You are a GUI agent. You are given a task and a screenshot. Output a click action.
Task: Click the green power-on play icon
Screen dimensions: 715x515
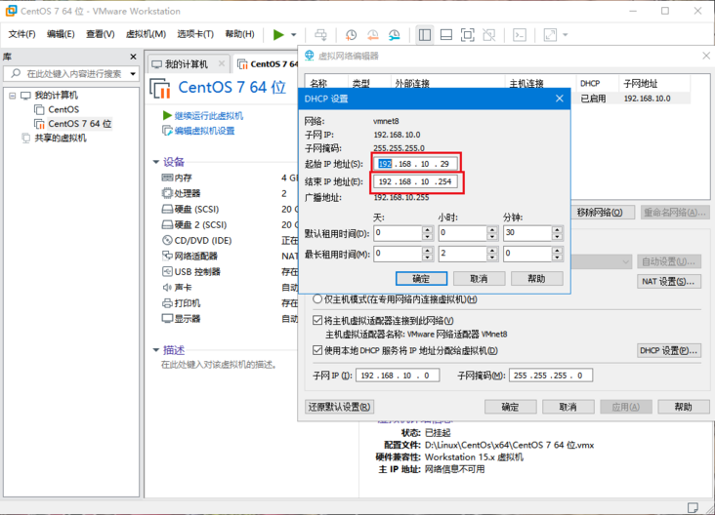[278, 34]
